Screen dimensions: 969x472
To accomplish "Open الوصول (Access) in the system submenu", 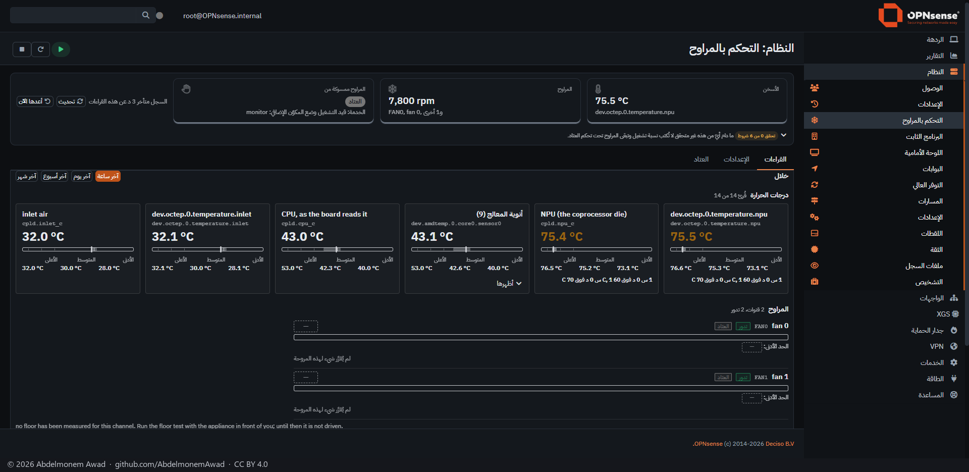I will point(884,88).
